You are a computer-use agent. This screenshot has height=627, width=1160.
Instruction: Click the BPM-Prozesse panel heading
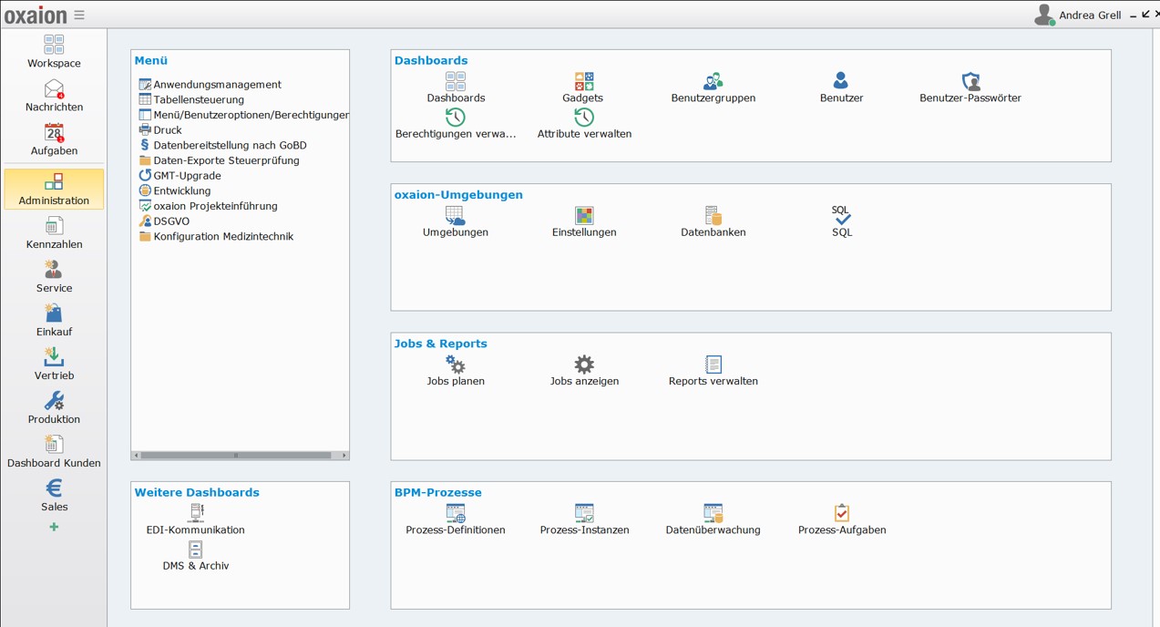(438, 492)
